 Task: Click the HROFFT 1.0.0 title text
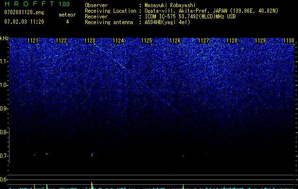[x=37, y=4]
